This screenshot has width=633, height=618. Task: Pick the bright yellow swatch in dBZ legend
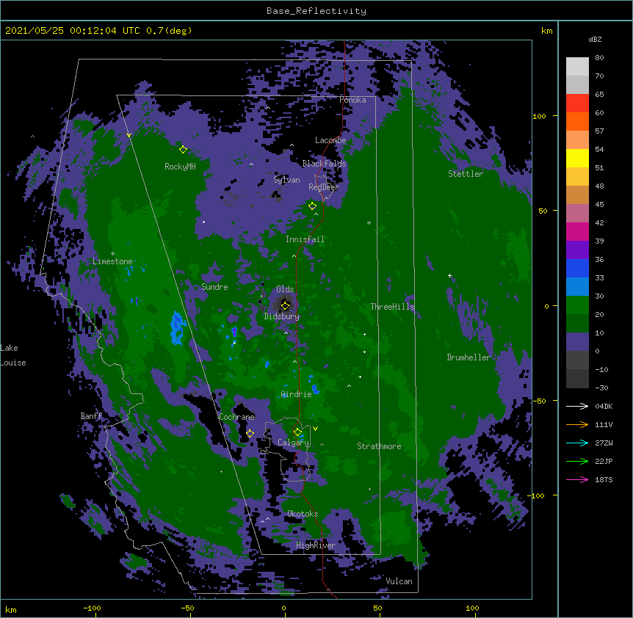tap(577, 158)
